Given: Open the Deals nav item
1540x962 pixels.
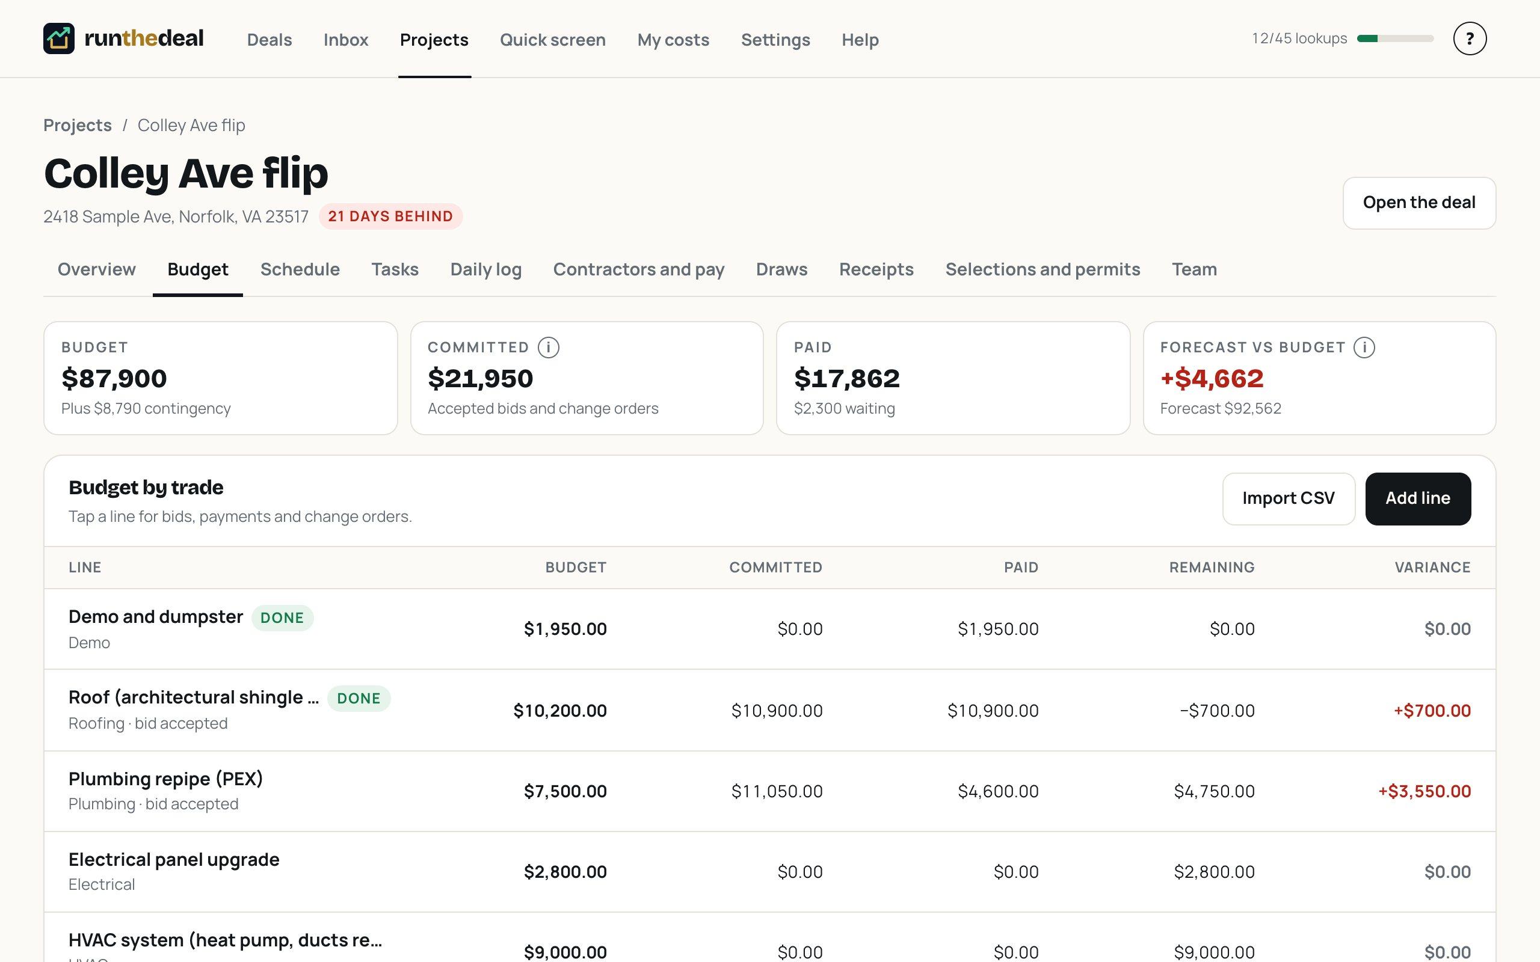Looking at the screenshot, I should [x=269, y=40].
